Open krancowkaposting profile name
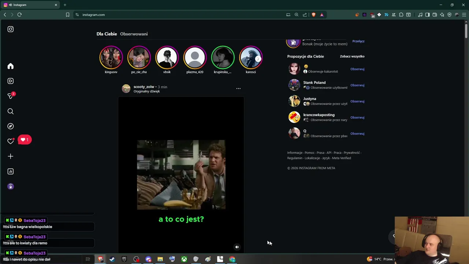469x264 pixels. 319,115
